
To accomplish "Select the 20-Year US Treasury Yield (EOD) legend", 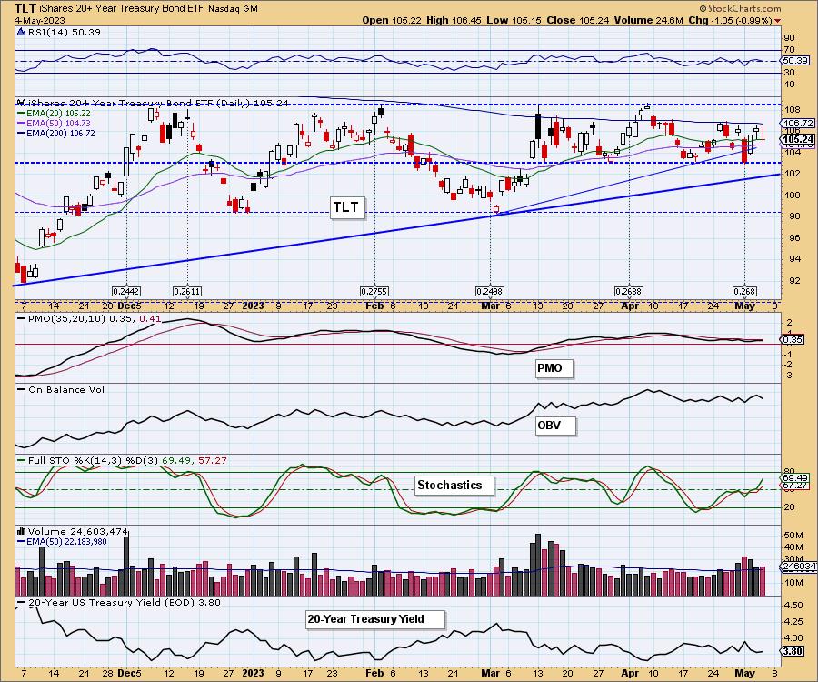I will (x=119, y=602).
